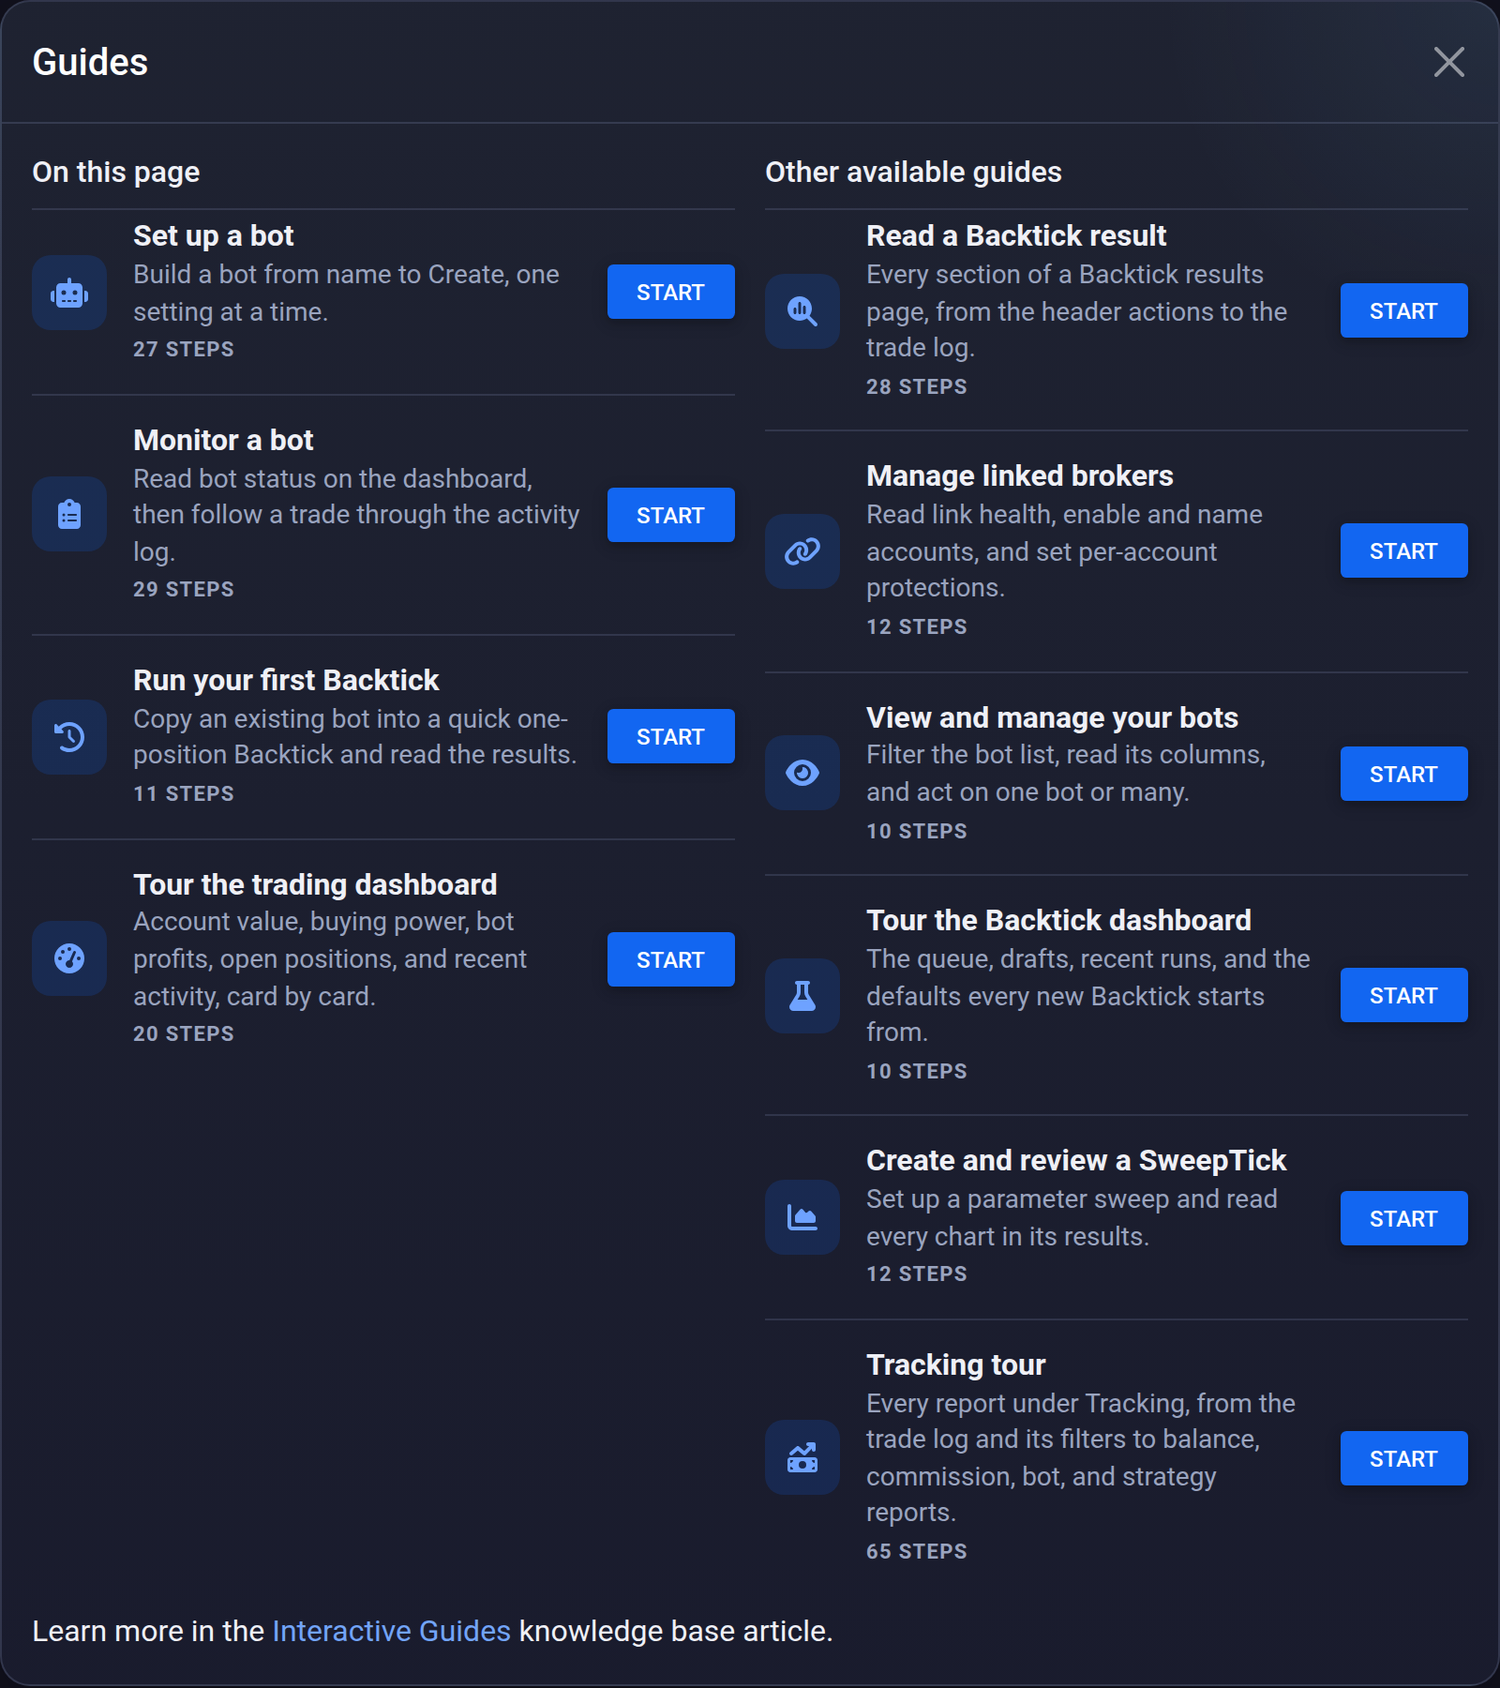This screenshot has height=1688, width=1500.
Task: Click the chain link icon for Manage linked brokers
Action: (x=802, y=551)
